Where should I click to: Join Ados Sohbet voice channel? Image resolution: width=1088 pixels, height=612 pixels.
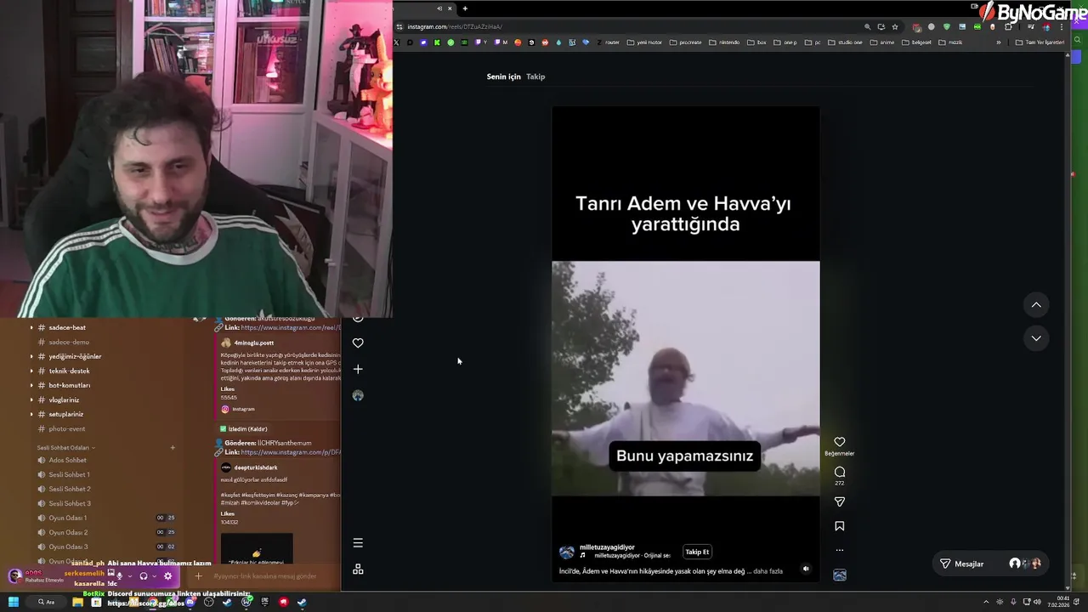(68, 460)
